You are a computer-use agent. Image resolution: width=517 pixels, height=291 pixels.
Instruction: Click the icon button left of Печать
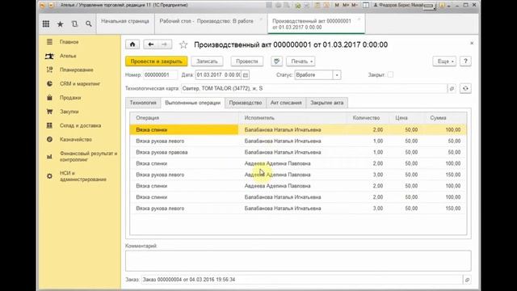(276, 61)
